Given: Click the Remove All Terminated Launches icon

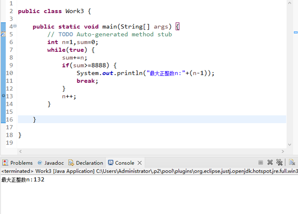Looking at the screenshot, I should [280, 162].
